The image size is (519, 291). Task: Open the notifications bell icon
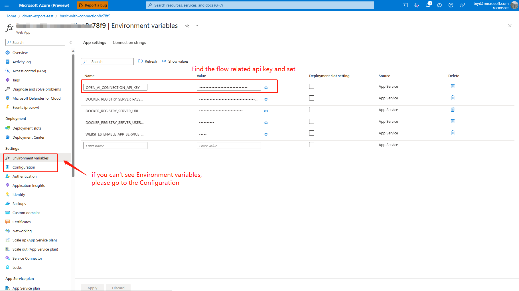point(428,5)
